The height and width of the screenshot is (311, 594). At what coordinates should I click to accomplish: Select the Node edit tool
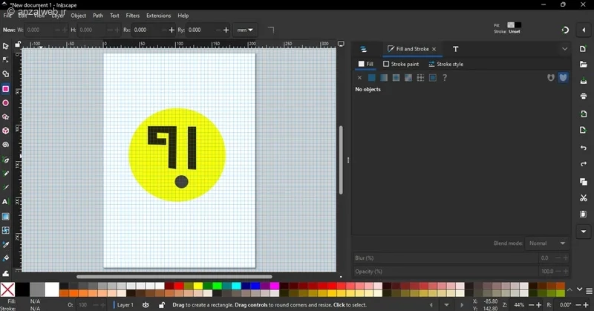pyautogui.click(x=6, y=60)
